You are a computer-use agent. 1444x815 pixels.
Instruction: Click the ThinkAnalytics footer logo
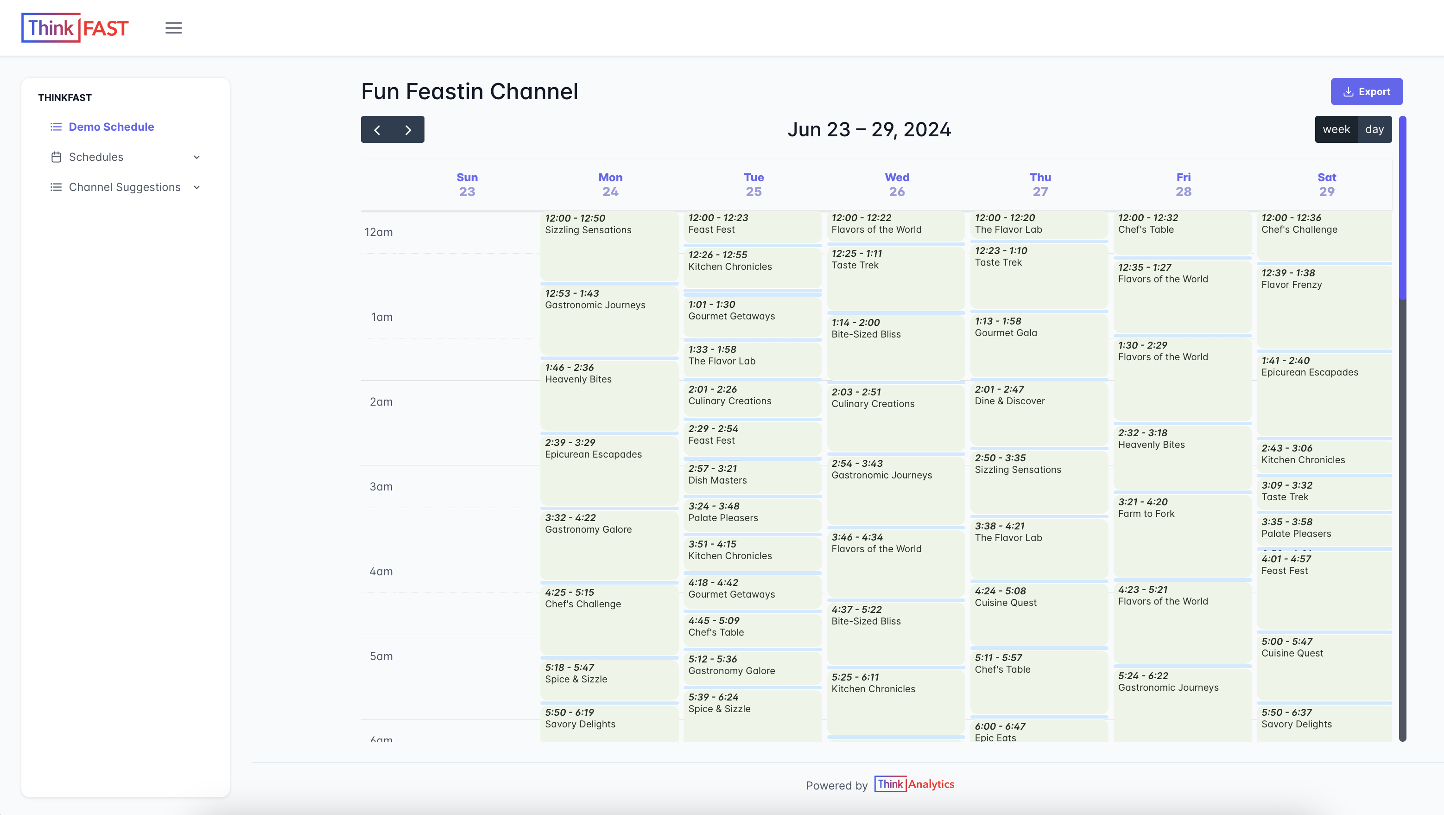point(914,784)
